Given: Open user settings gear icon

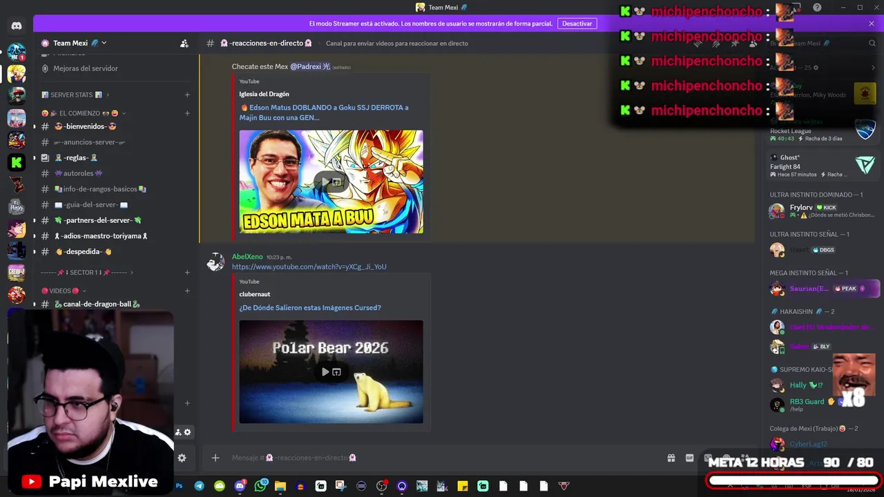Looking at the screenshot, I should tap(182, 458).
